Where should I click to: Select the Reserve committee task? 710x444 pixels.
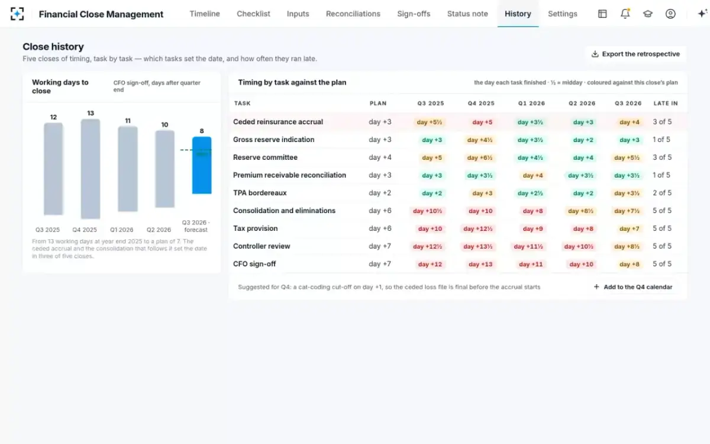265,157
